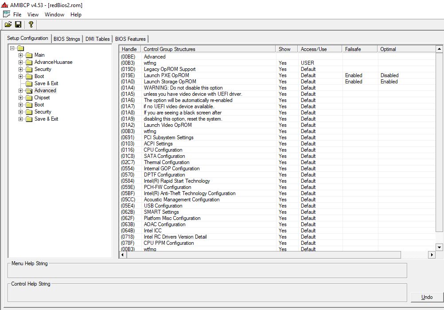Click the Undo button
Viewport: 444px width, 310px height.
click(x=427, y=297)
